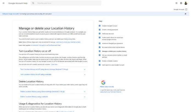The image size is (191, 112).
Task: Click the article icon for Control what others see
Action: (100, 38)
